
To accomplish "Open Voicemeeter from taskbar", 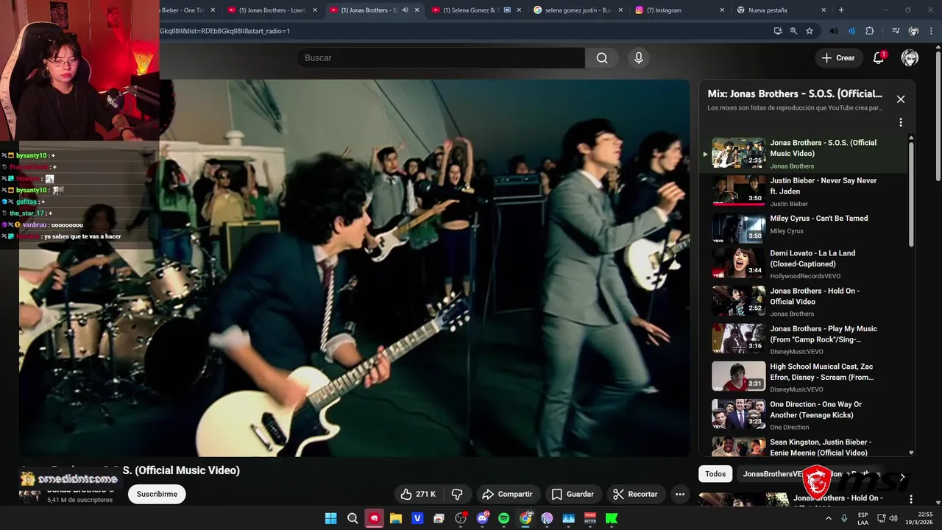I will pyautogui.click(x=590, y=518).
